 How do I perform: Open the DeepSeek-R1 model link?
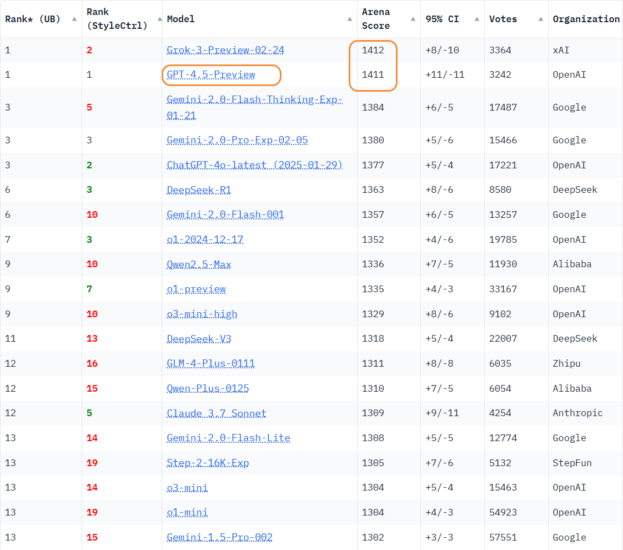tap(199, 190)
